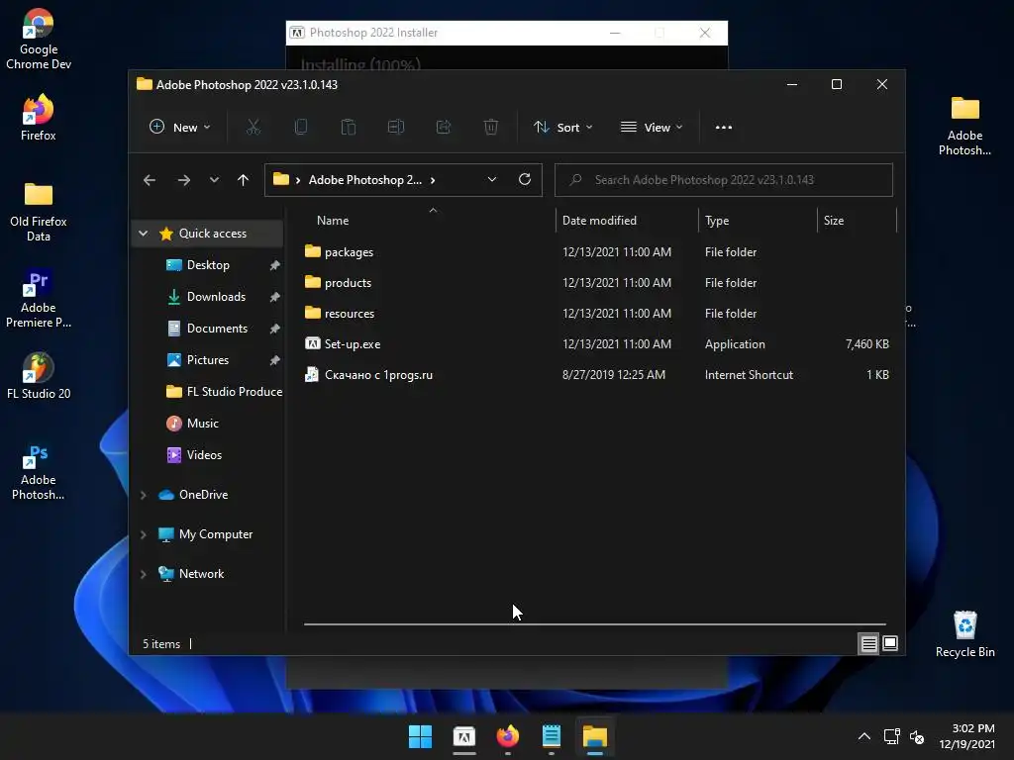1014x760 pixels.
Task: Expand address bar history dropdown
Action: point(492,180)
